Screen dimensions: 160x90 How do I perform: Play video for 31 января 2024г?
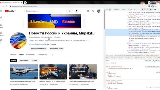click(24, 72)
